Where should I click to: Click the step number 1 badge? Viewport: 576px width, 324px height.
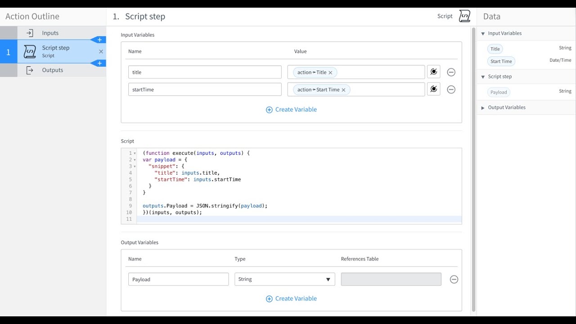[x=8, y=52]
